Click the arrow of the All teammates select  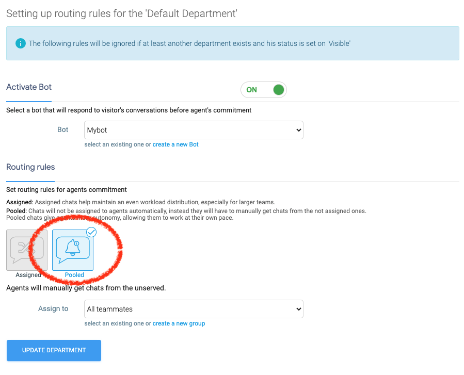coord(298,309)
